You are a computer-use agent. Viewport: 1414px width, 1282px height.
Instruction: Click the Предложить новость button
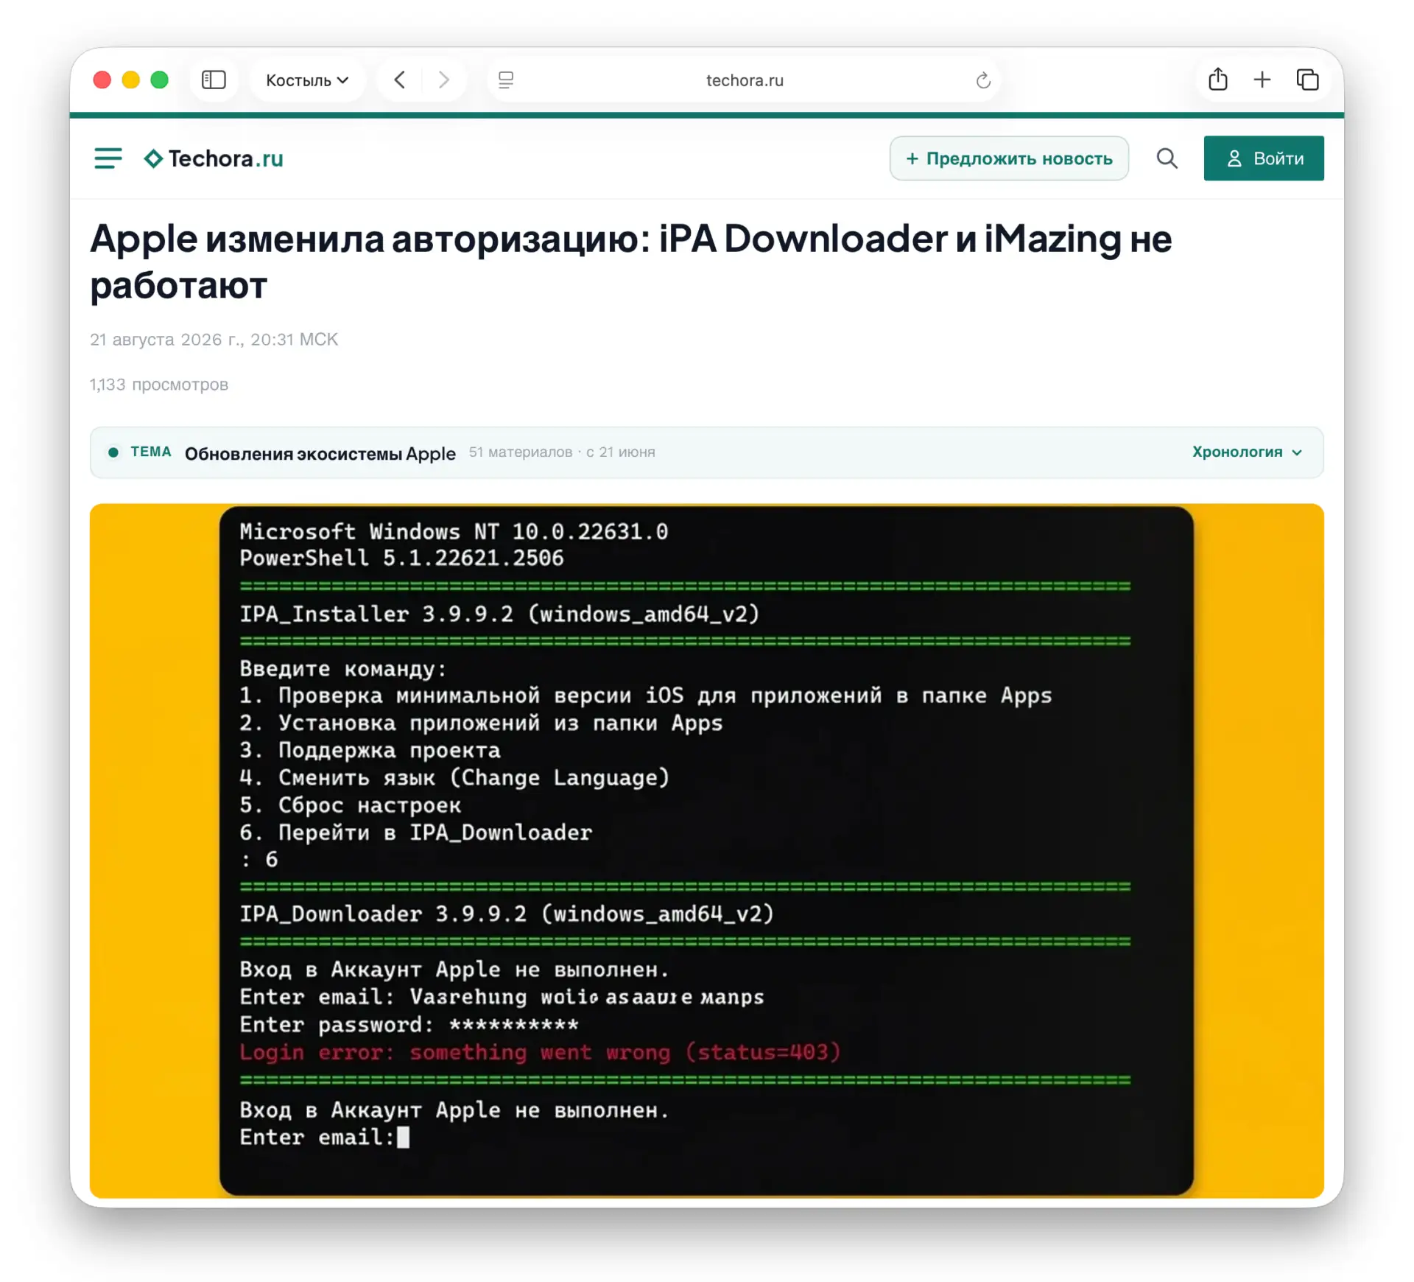pyautogui.click(x=1009, y=158)
